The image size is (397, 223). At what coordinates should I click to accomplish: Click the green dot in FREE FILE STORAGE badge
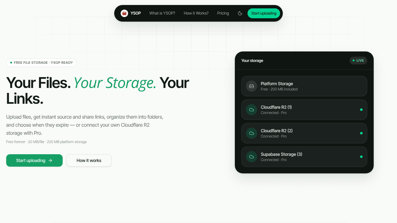11,63
